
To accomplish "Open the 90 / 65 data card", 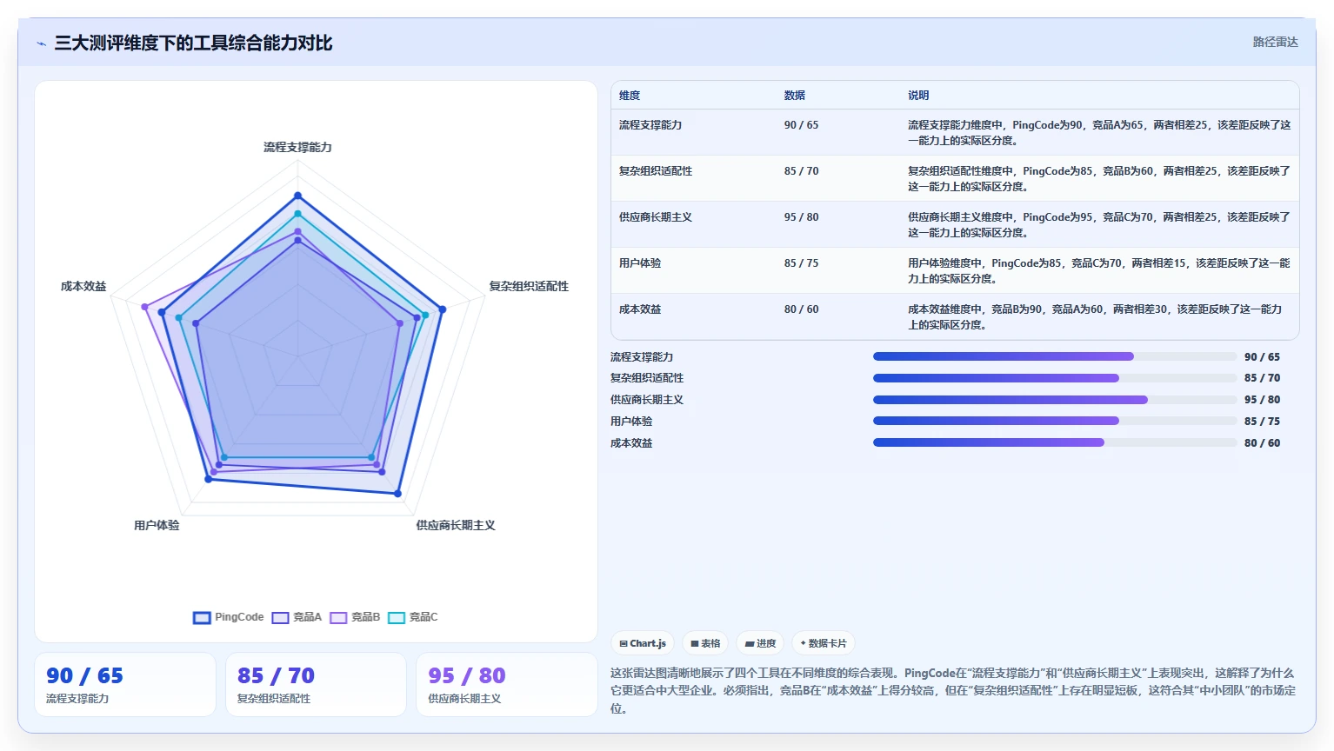I will tap(125, 685).
